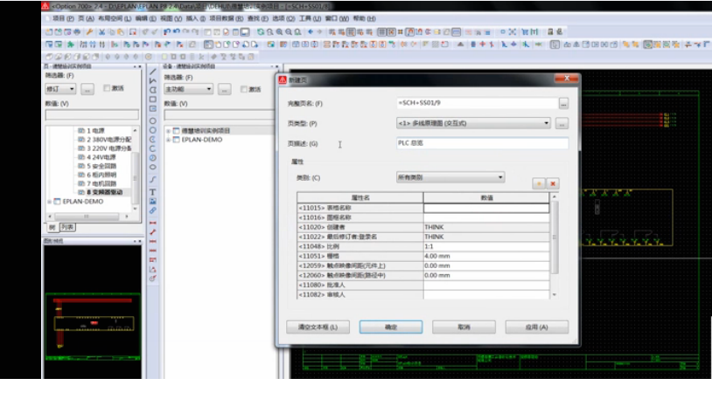Click the full page name field =SCH+SS01/9
The height and width of the screenshot is (399, 712).
[477, 103]
